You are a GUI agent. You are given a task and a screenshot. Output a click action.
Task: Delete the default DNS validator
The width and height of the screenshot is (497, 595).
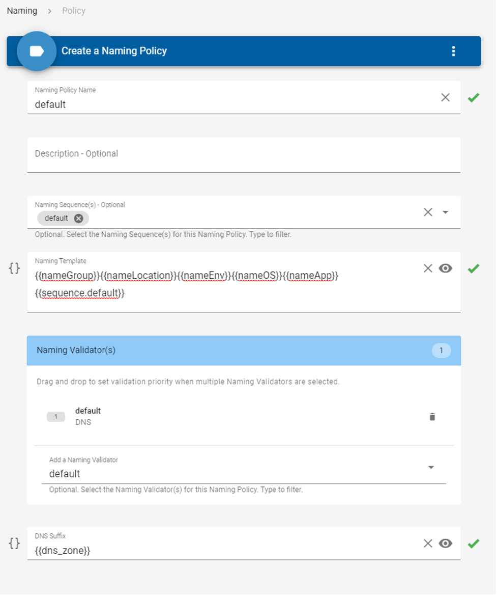[432, 417]
